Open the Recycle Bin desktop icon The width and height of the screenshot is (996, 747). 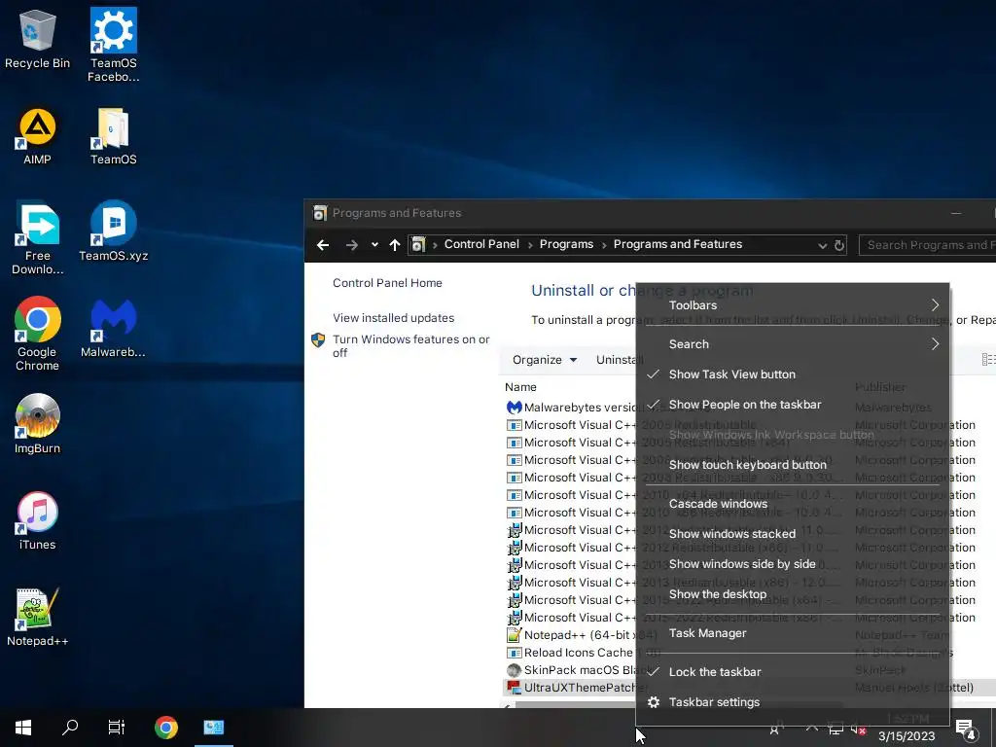coord(37,39)
